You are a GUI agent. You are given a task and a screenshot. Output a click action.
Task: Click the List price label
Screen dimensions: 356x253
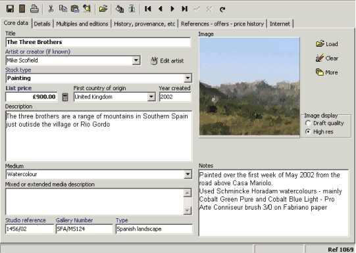click(x=18, y=88)
